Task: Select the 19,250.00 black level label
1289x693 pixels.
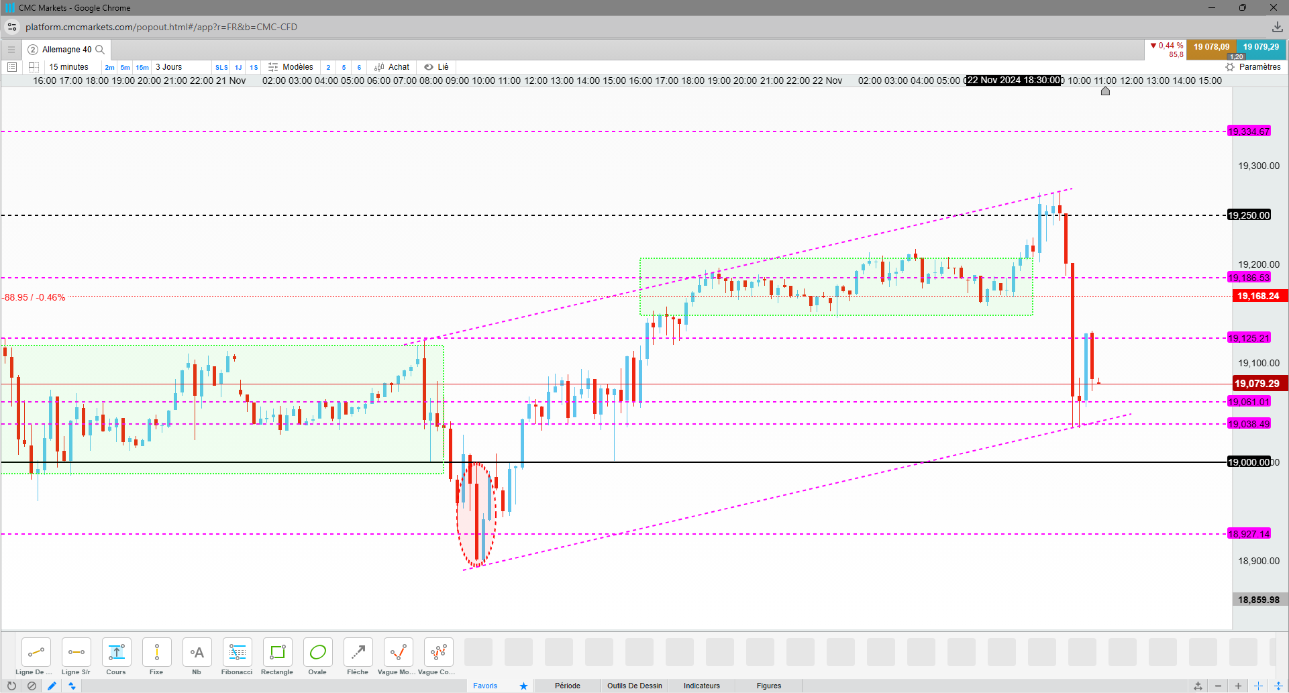Action: 1249,215
